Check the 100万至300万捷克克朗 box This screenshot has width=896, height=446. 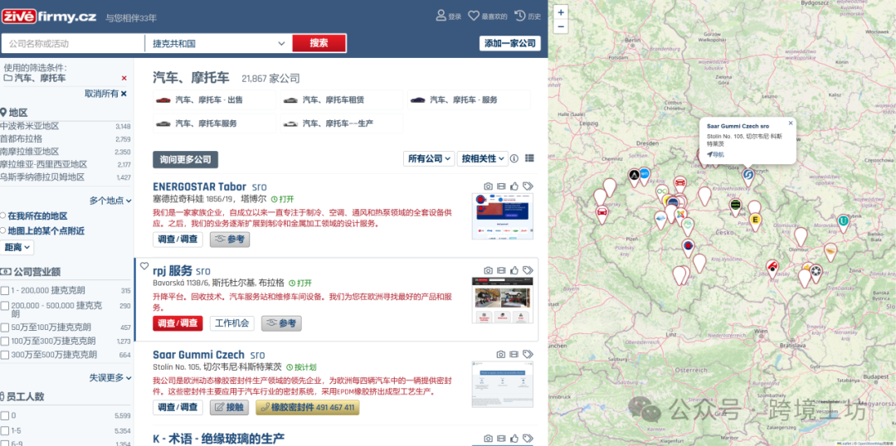[x=5, y=342]
